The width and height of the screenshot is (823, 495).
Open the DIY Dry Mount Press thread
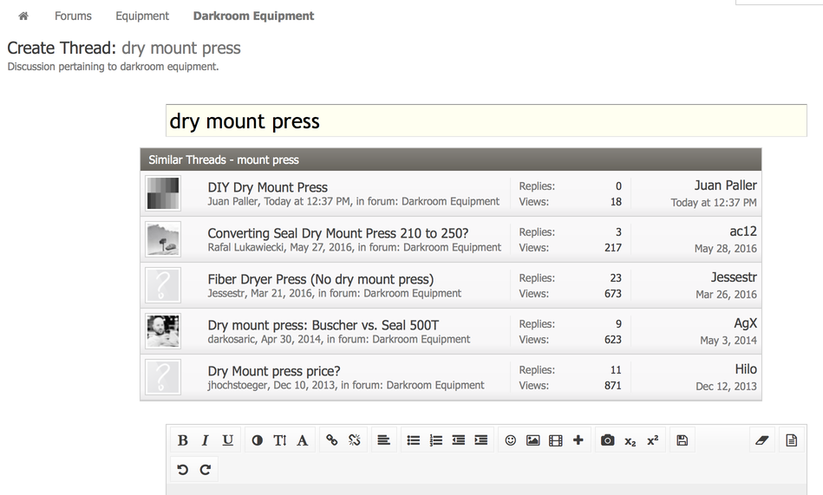(267, 187)
